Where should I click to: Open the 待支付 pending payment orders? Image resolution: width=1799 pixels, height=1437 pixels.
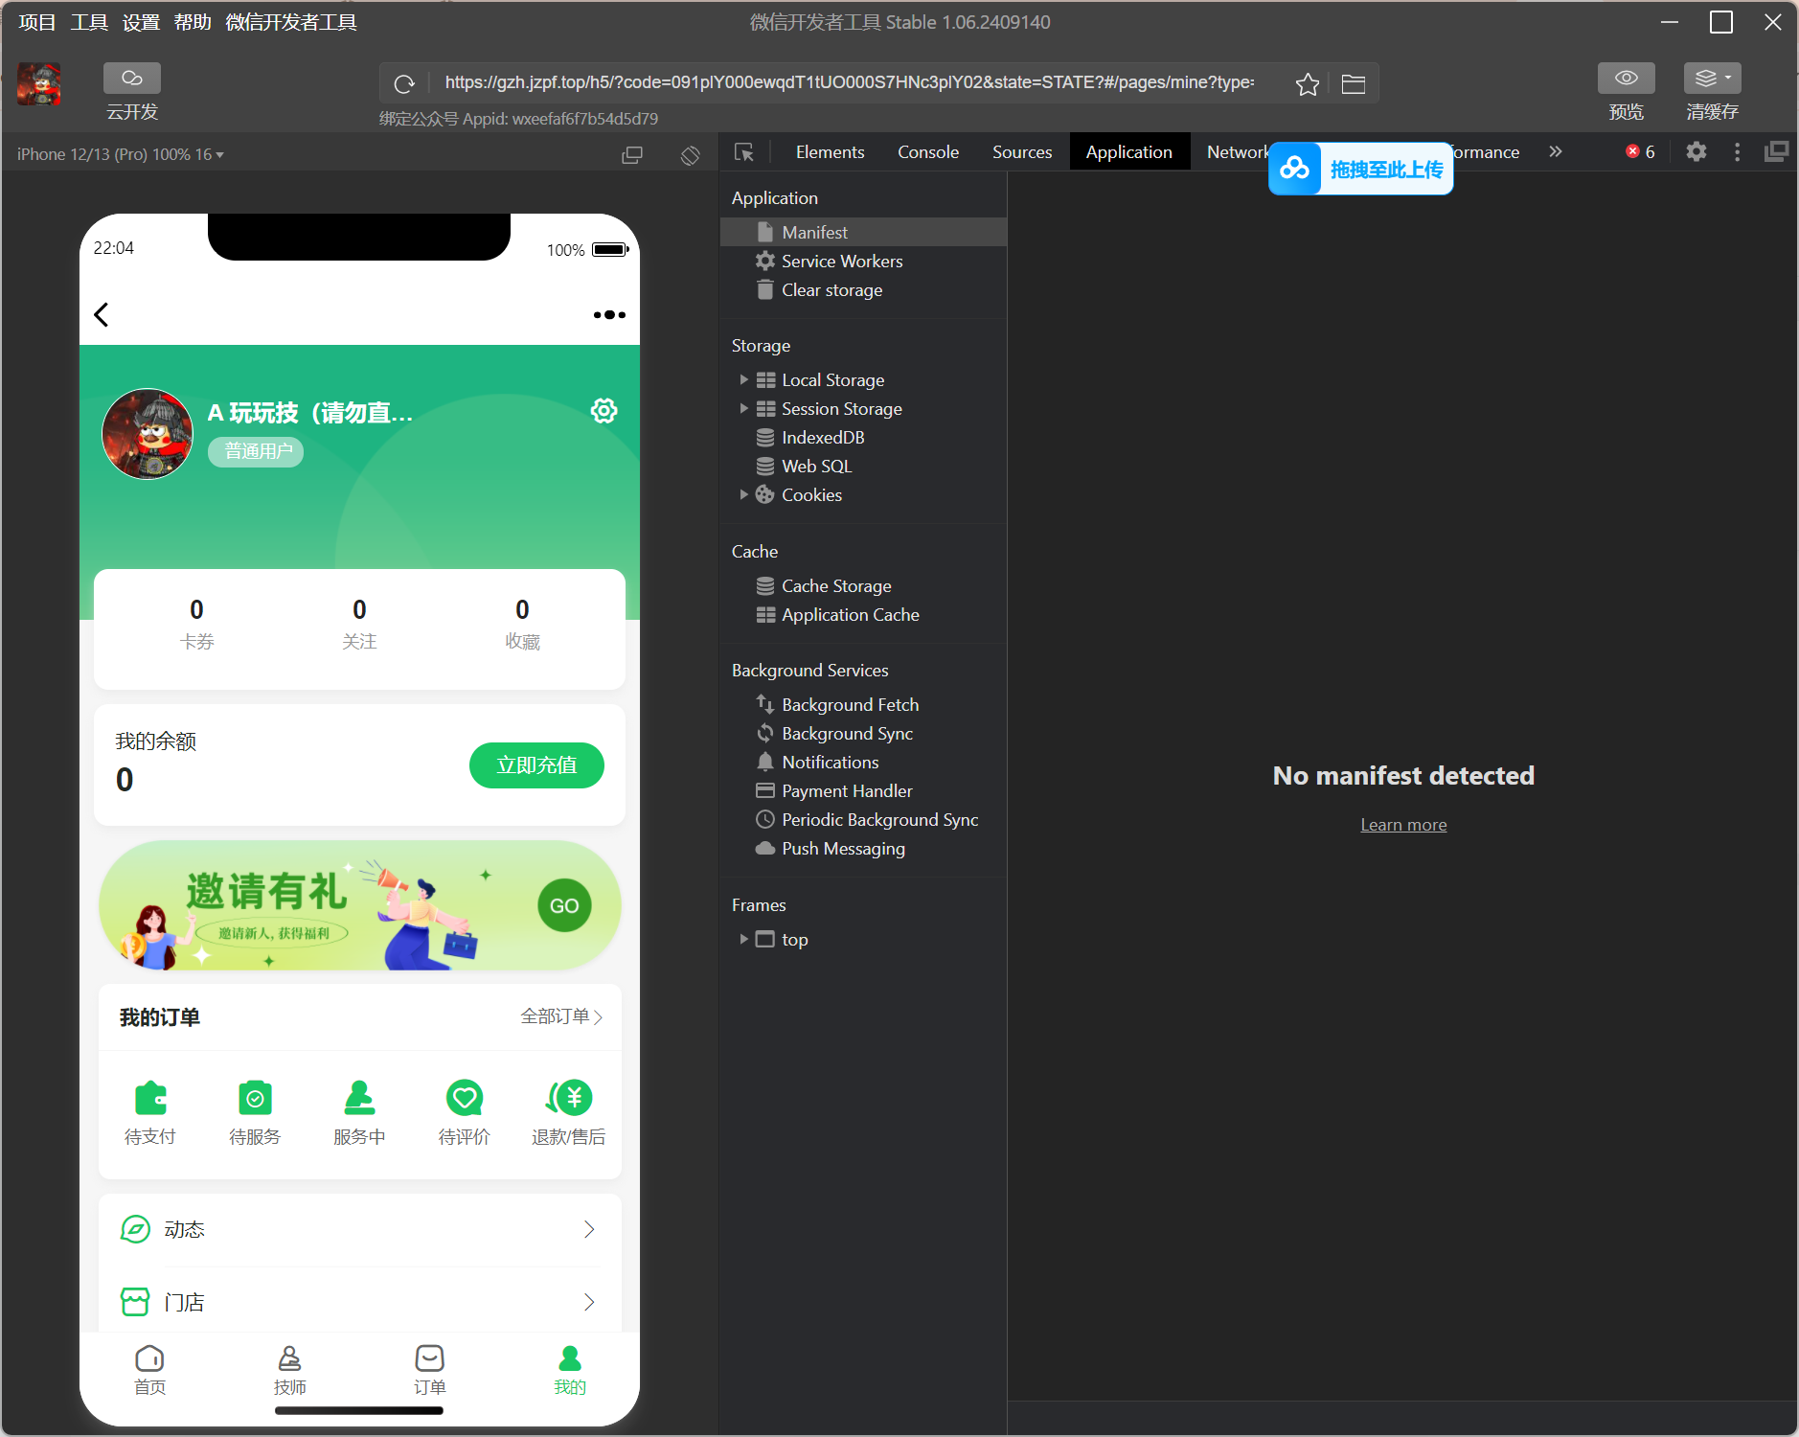pyautogui.click(x=150, y=1111)
